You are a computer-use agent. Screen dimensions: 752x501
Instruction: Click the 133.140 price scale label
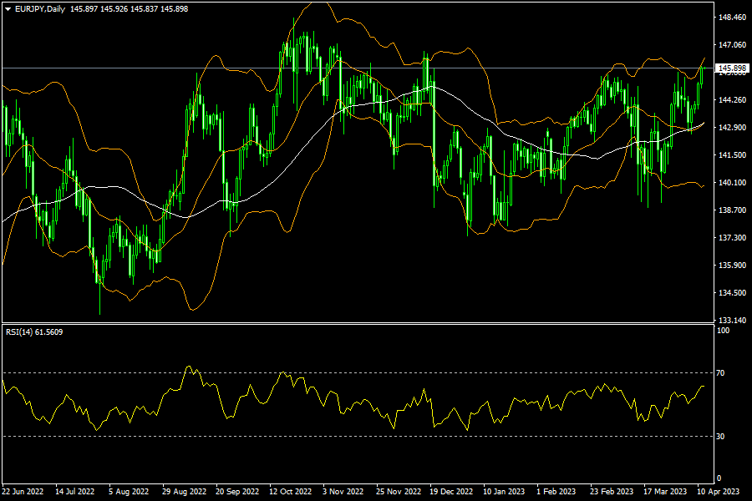coord(732,320)
